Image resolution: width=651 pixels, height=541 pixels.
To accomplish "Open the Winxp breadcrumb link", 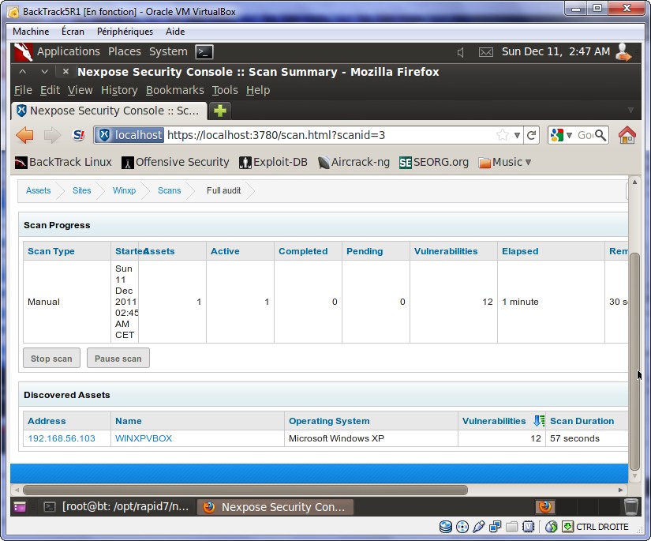I will click(124, 190).
